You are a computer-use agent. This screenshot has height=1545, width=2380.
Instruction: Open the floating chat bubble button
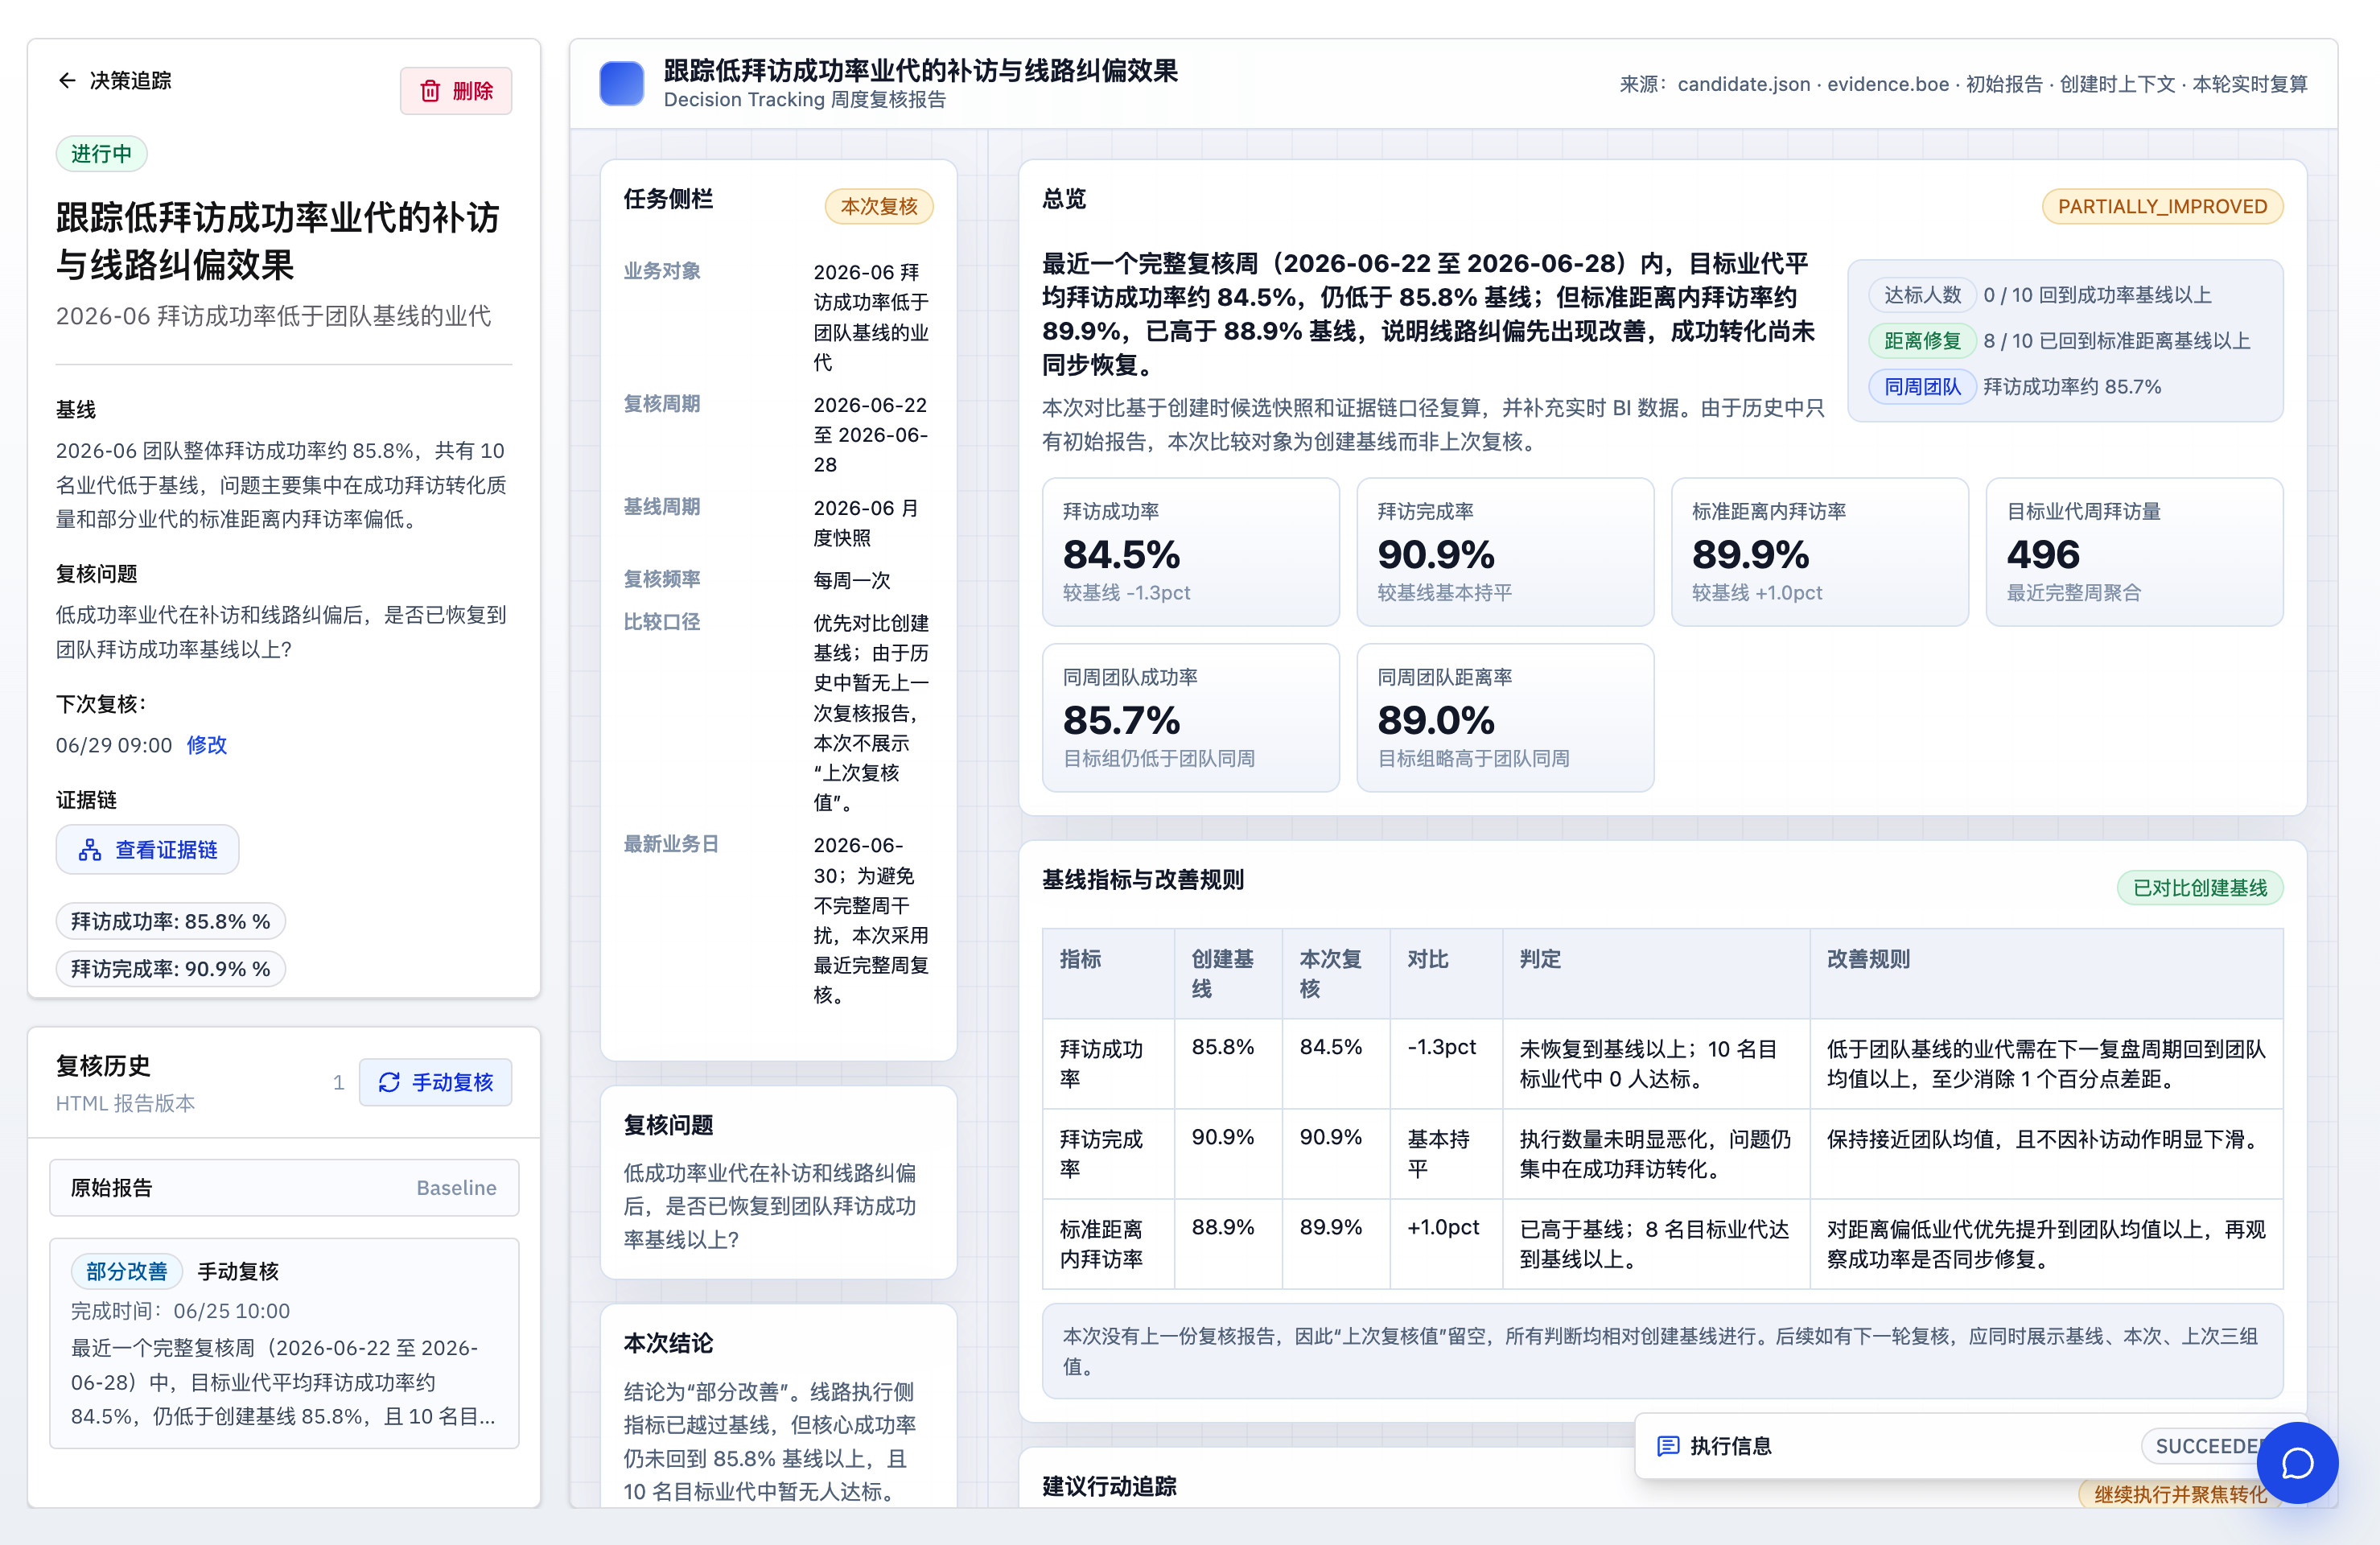click(2297, 1463)
